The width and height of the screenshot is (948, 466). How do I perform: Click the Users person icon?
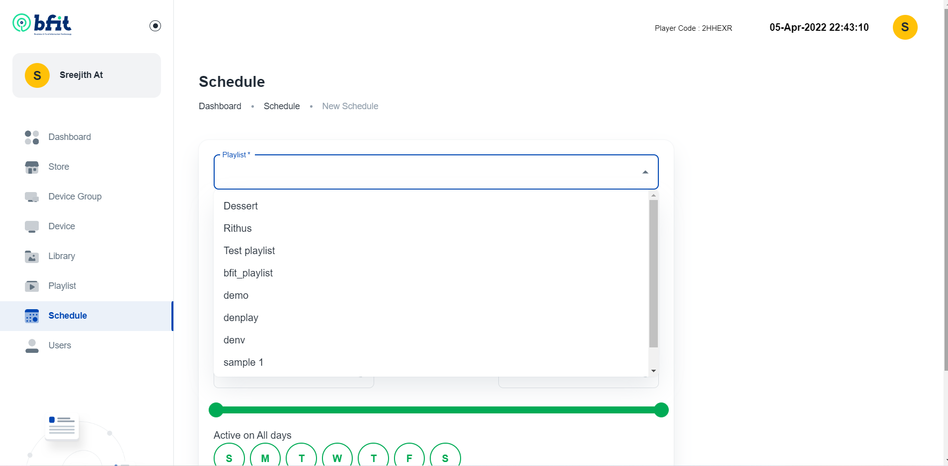click(x=32, y=346)
